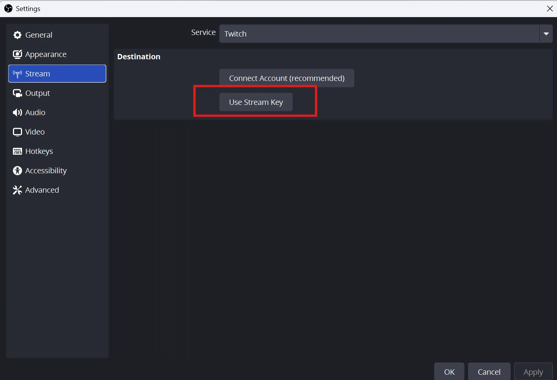The width and height of the screenshot is (557, 380).
Task: Confirm settings with the OK button
Action: tap(449, 372)
